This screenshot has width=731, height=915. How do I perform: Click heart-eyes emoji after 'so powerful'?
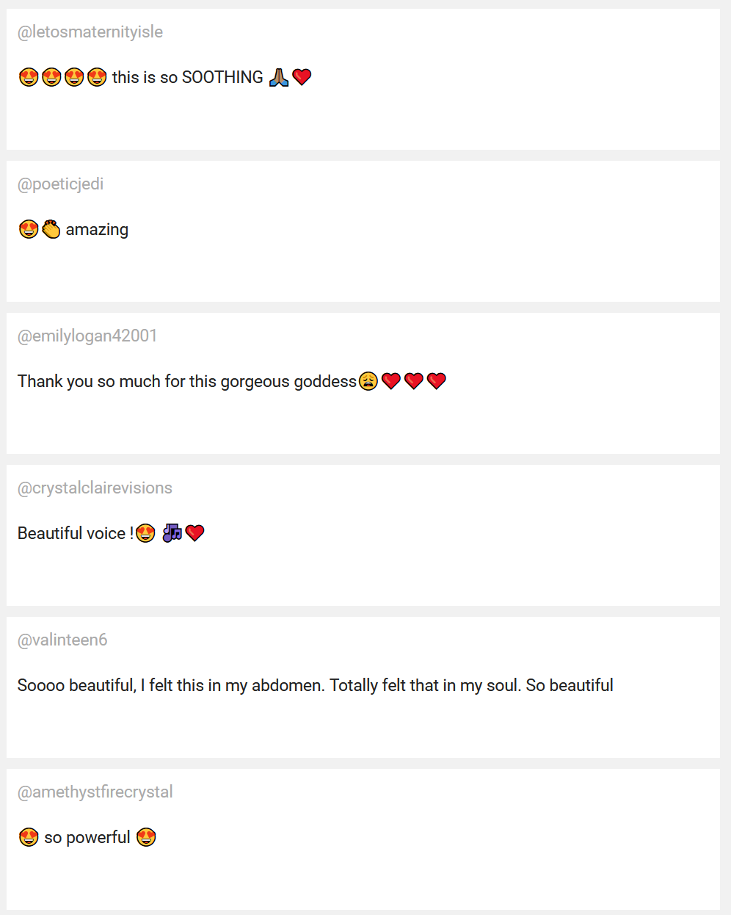click(x=146, y=837)
